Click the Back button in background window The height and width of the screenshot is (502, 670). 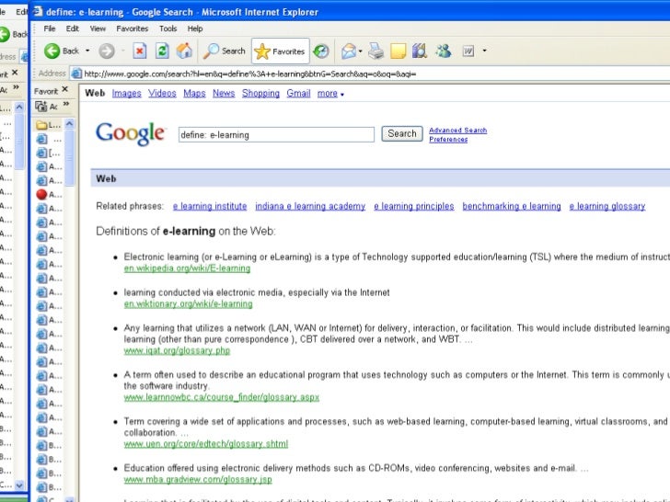(13, 34)
